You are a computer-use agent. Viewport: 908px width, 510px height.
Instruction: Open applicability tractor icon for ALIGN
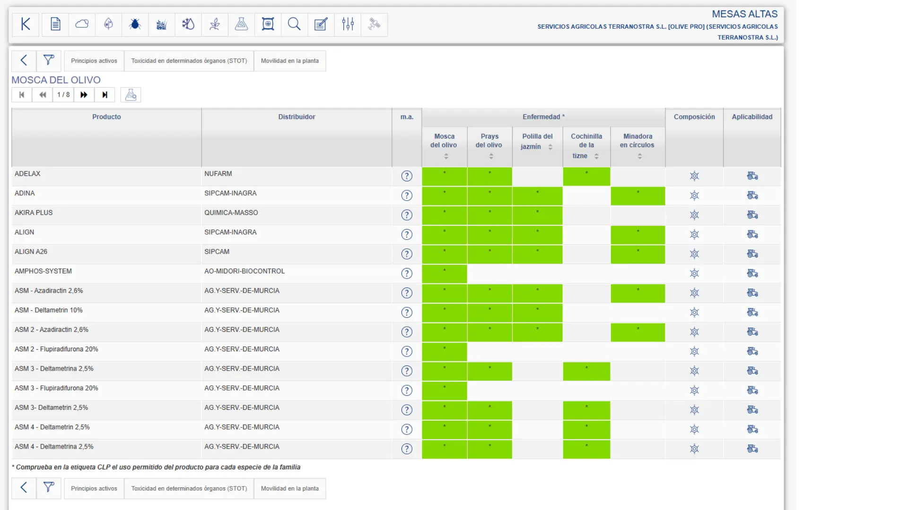[x=752, y=235]
